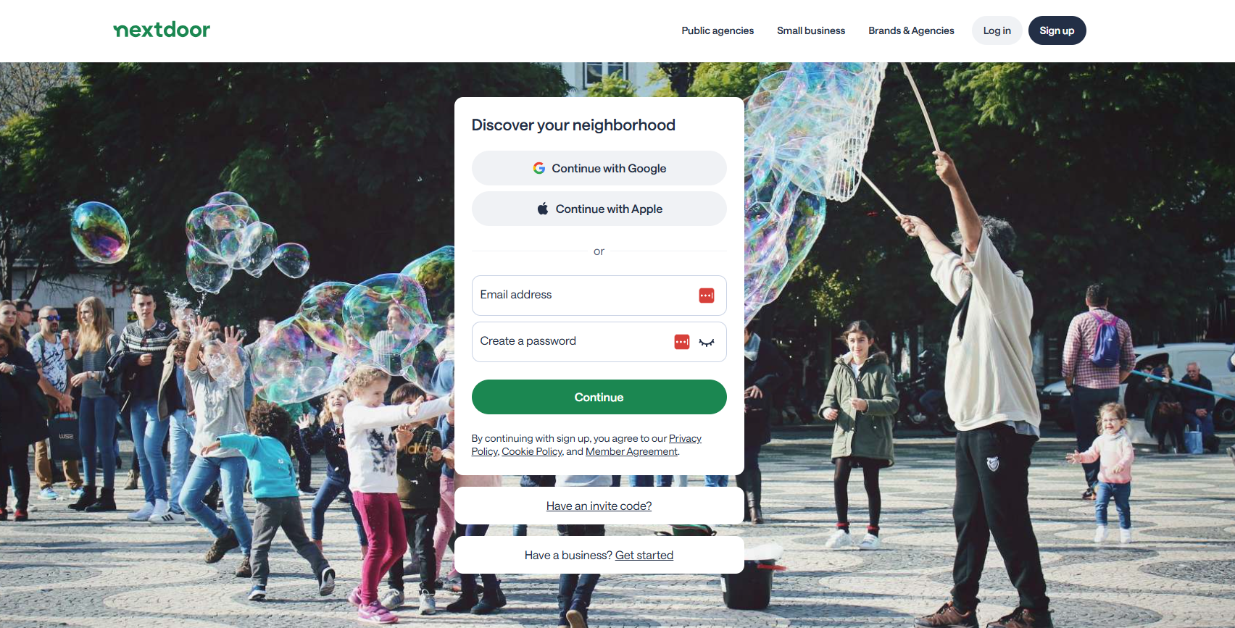The image size is (1235, 628).
Task: Open the Member Agreement link
Action: (x=631, y=451)
